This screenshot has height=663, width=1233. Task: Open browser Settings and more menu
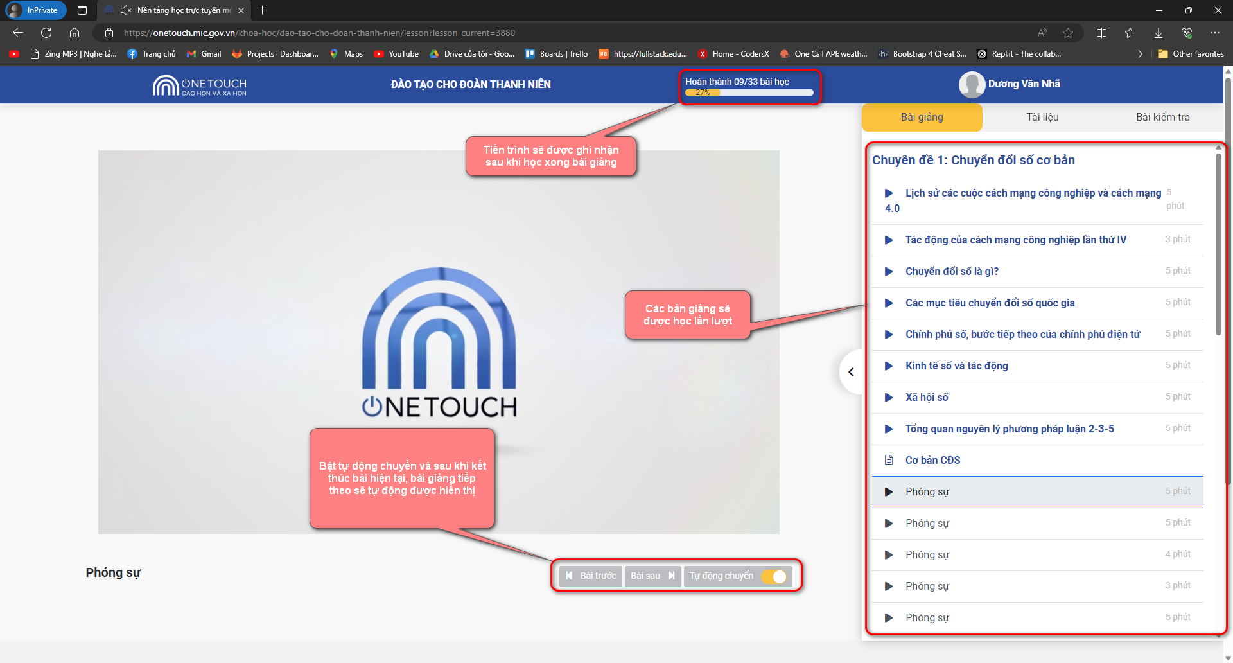(1215, 33)
